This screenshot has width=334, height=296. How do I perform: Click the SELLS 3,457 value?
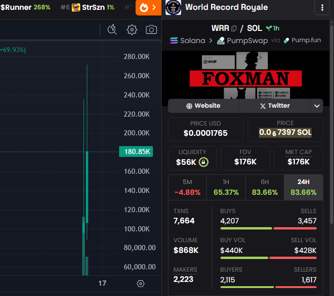(x=307, y=221)
